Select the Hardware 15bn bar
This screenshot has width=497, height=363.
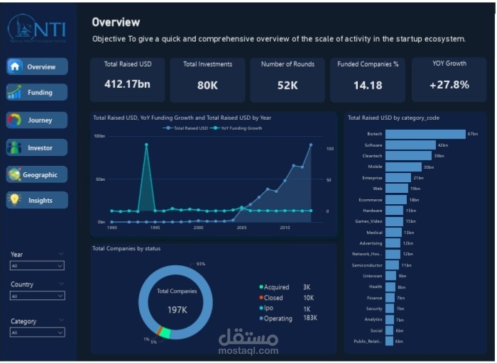[394, 211]
